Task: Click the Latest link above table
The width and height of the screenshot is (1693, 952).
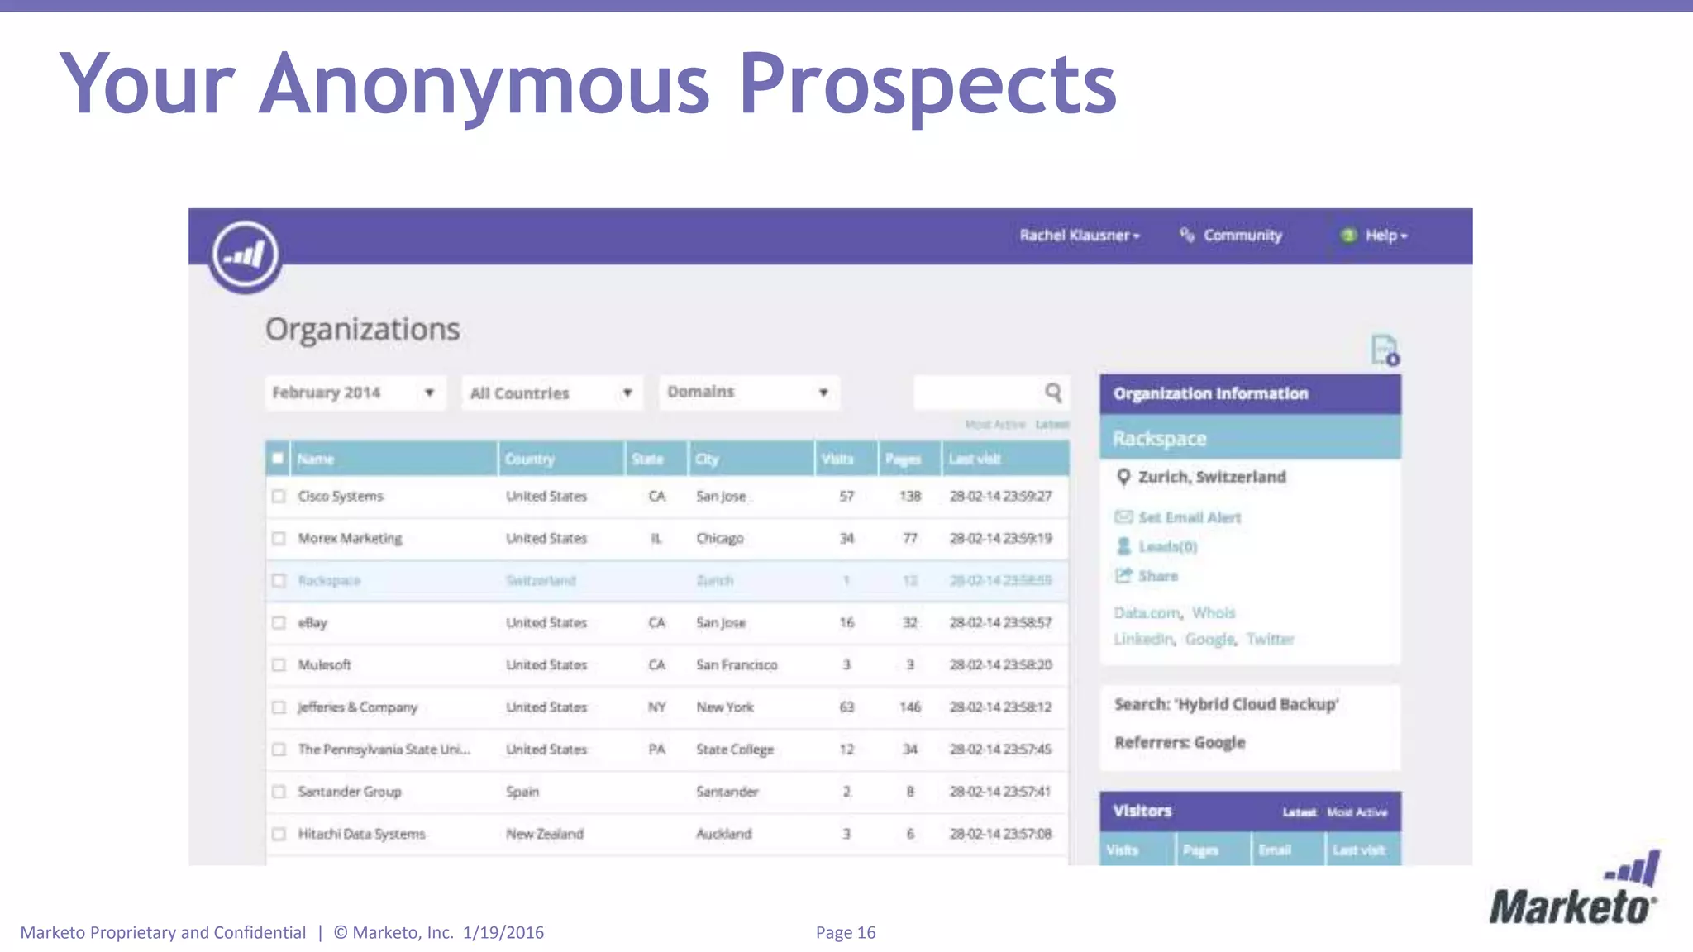Action: coord(1052,425)
